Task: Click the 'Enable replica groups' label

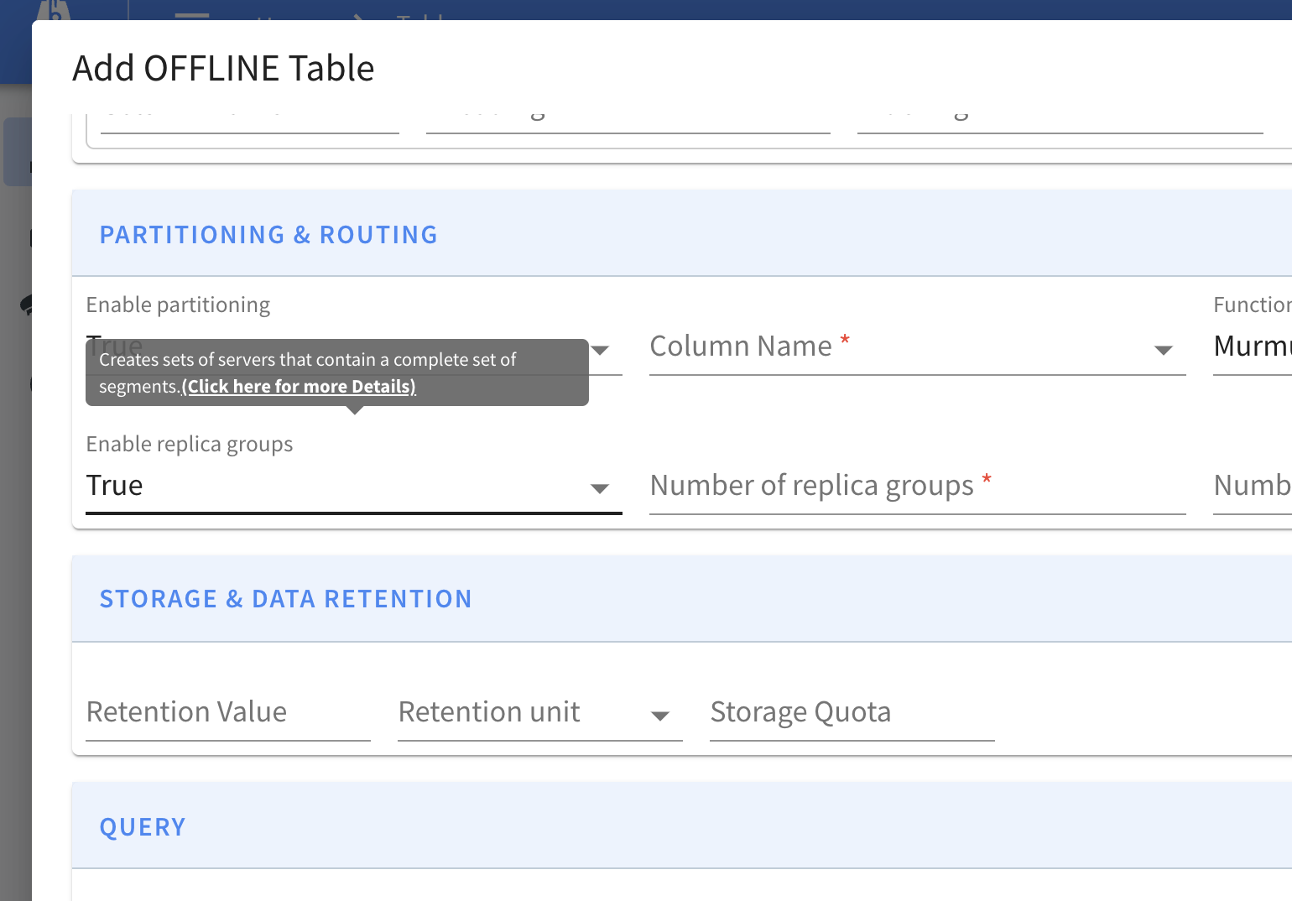Action: click(x=190, y=444)
